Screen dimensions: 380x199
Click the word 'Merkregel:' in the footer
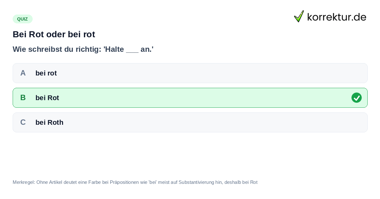click(24, 182)
